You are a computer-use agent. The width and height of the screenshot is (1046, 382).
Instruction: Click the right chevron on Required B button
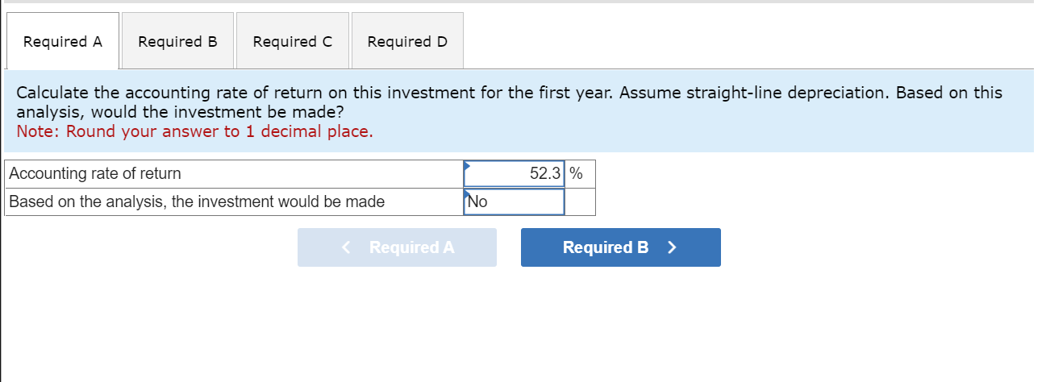coord(672,247)
